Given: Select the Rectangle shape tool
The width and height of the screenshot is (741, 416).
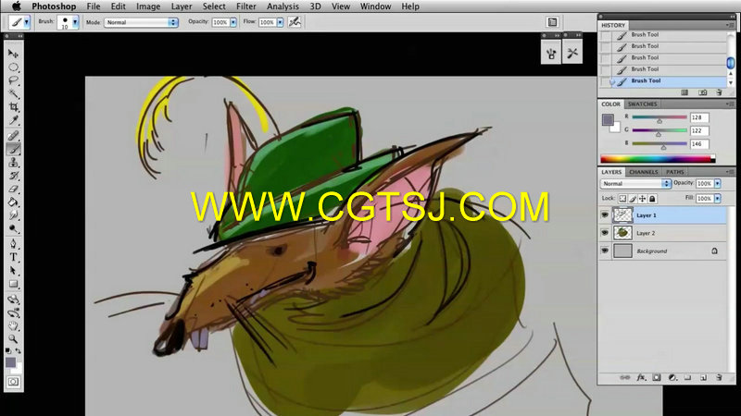Looking at the screenshot, I should [13, 284].
